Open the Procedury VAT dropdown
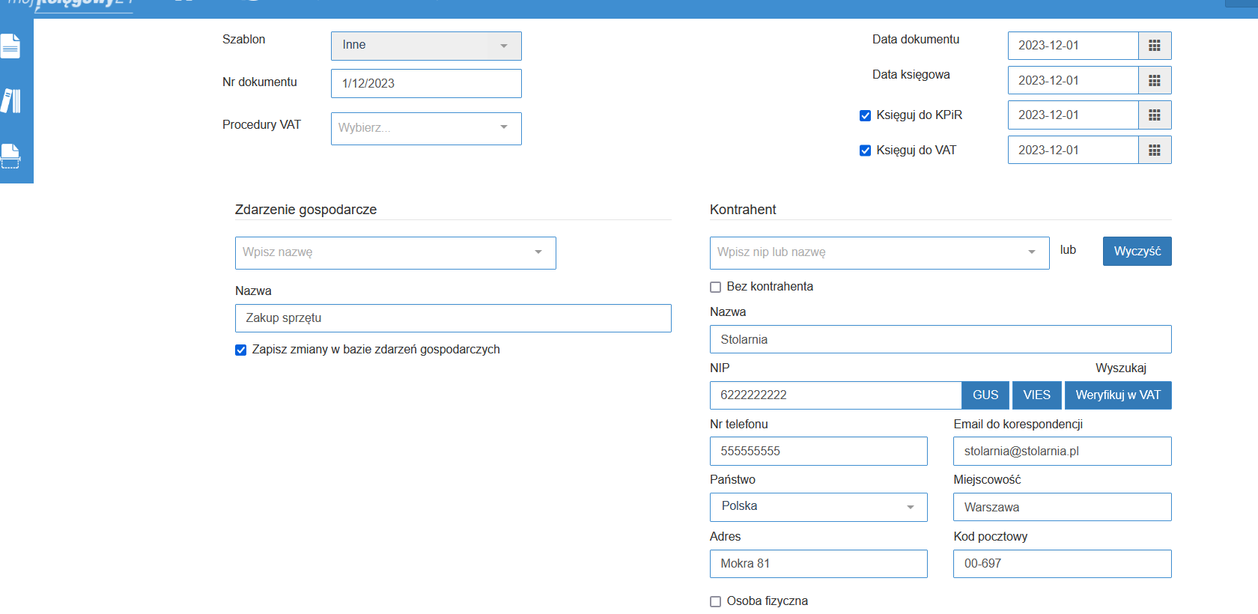This screenshot has height=614, width=1258. (425, 128)
